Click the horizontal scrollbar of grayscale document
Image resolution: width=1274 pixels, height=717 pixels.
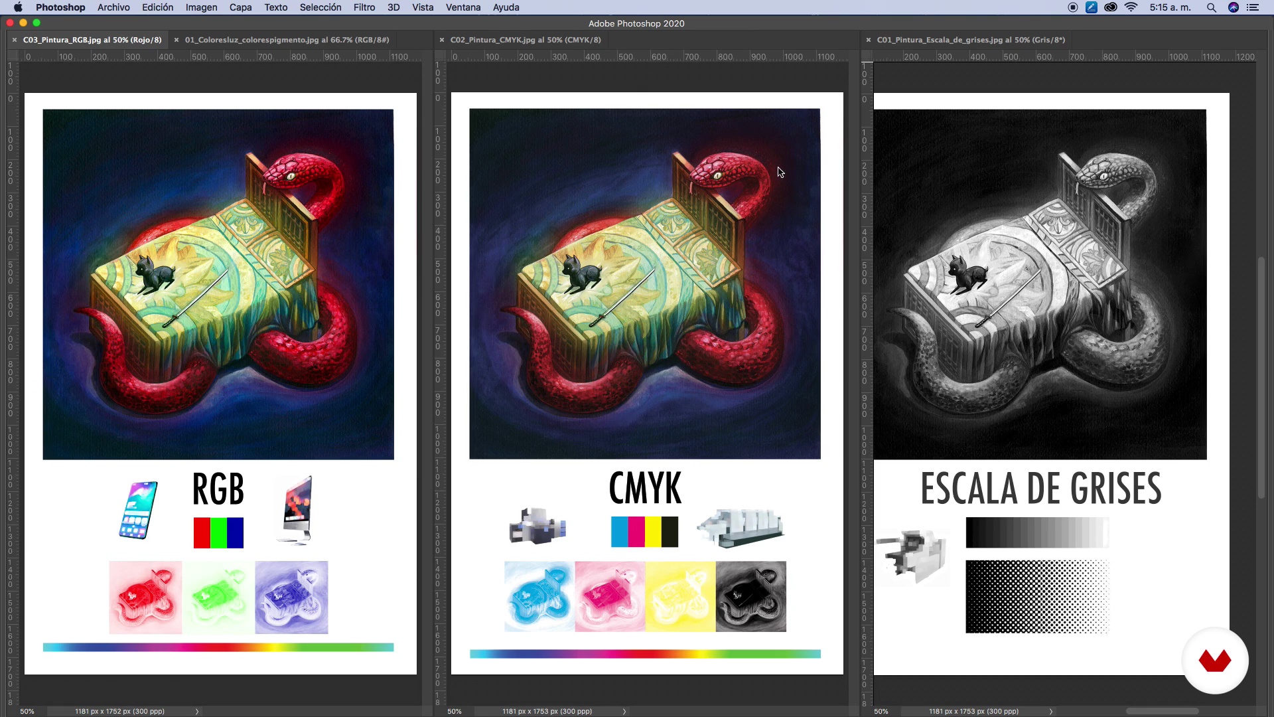(x=1162, y=711)
